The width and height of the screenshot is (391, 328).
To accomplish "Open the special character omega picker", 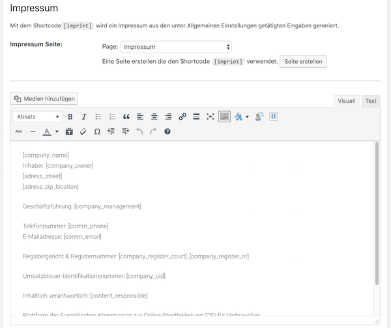I will pyautogui.click(x=97, y=131).
